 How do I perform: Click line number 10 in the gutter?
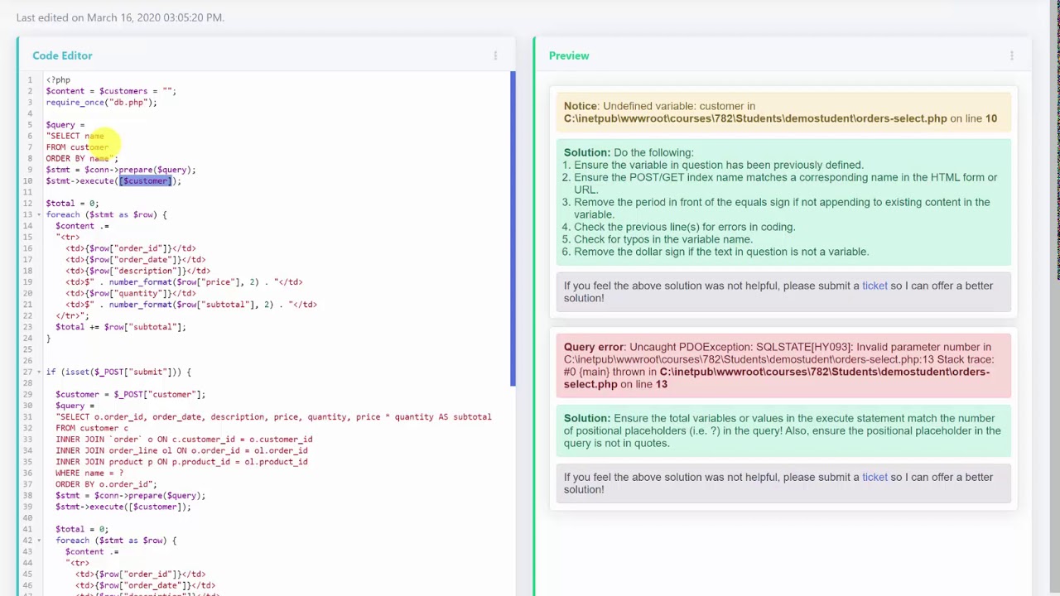pos(28,181)
